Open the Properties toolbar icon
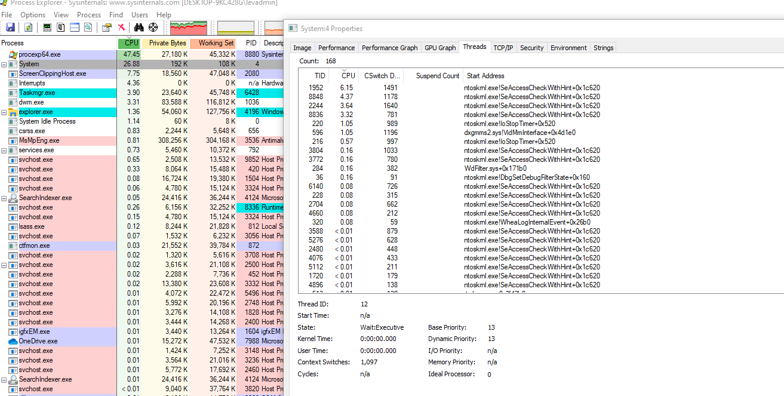This screenshot has height=396, width=784. pos(107,27)
